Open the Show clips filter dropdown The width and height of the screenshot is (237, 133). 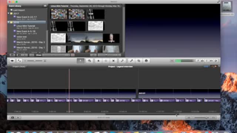(56, 55)
